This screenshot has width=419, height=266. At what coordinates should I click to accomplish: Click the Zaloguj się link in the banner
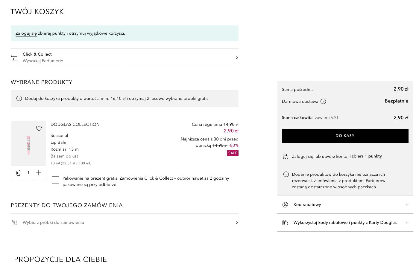26,33
